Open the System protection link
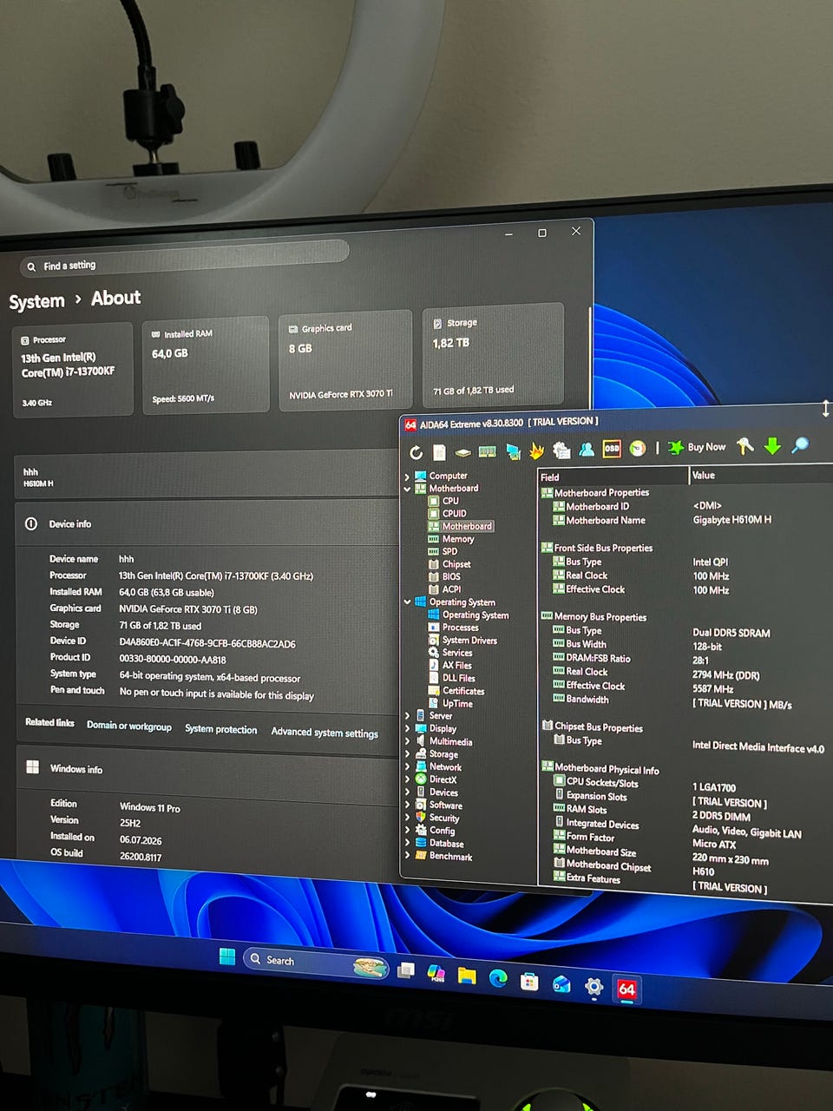The image size is (833, 1111). pos(220,729)
